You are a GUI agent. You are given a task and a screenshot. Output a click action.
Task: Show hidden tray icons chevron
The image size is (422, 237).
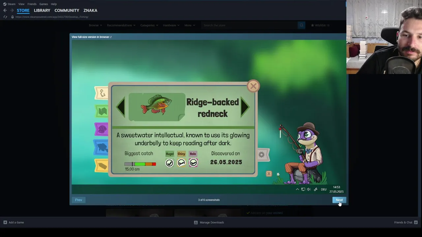point(297,189)
